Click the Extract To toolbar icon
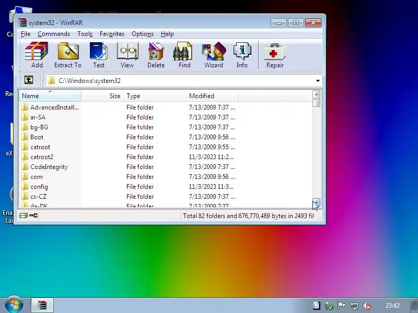 click(x=68, y=51)
